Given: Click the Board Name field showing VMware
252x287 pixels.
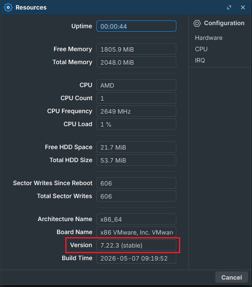Looking at the screenshot, I should point(136,232).
